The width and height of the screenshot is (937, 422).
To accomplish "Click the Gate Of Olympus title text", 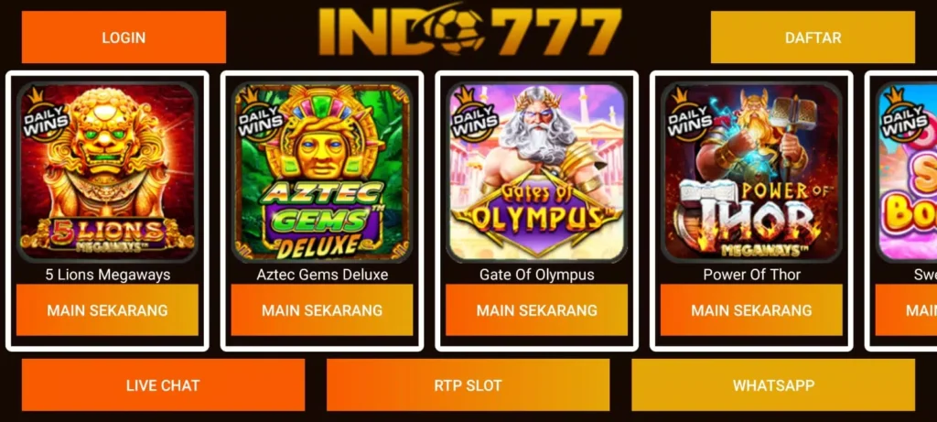I will pyautogui.click(x=536, y=275).
